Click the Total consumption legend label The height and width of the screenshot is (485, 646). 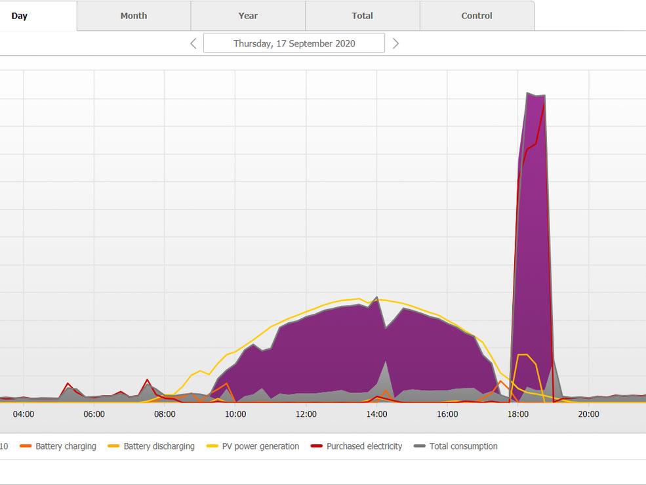[464, 446]
